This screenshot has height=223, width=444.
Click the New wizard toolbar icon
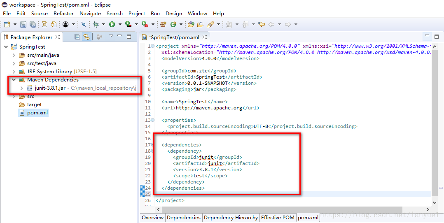[x=7, y=24]
